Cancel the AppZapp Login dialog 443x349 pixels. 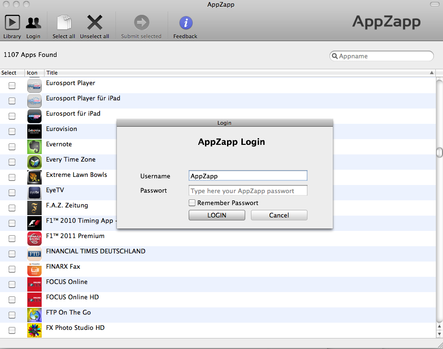[x=279, y=215]
